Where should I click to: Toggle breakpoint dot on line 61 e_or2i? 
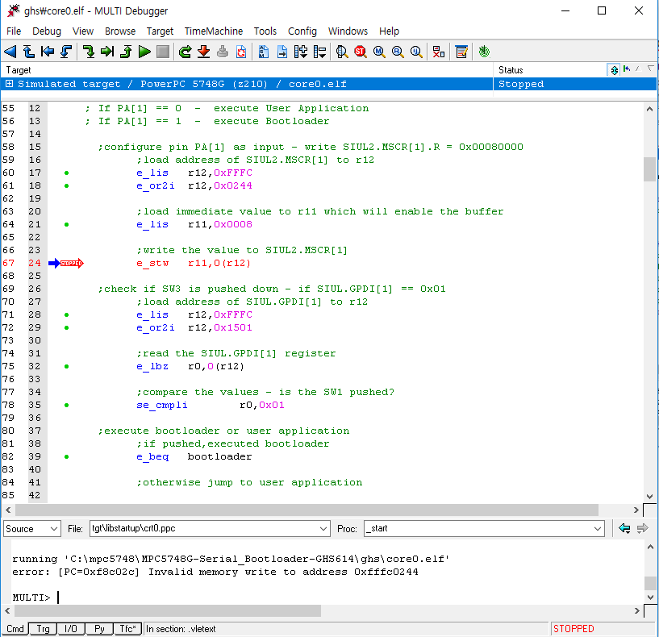(x=66, y=185)
